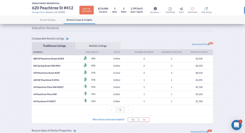The image size is (245, 133).
Task: Open the Georgia Tech neighborhood link
Action: tap(38, 12)
